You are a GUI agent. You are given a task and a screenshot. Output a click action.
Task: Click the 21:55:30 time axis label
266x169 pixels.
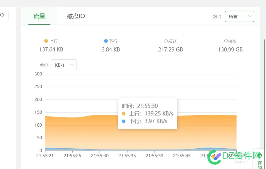click(x=100, y=156)
